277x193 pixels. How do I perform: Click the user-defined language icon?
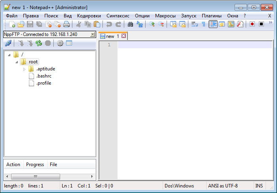coord(222,24)
